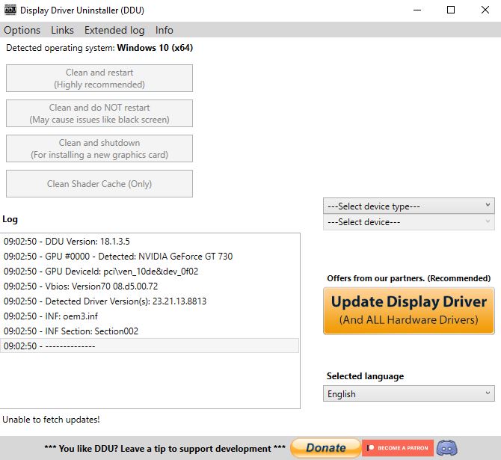
Task: Open the Selected language dropdown
Action: tap(408, 393)
